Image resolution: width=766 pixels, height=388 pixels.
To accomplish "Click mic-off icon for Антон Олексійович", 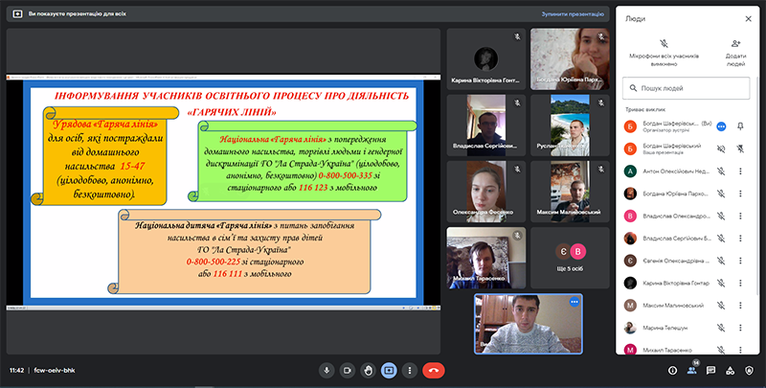I will (x=721, y=171).
